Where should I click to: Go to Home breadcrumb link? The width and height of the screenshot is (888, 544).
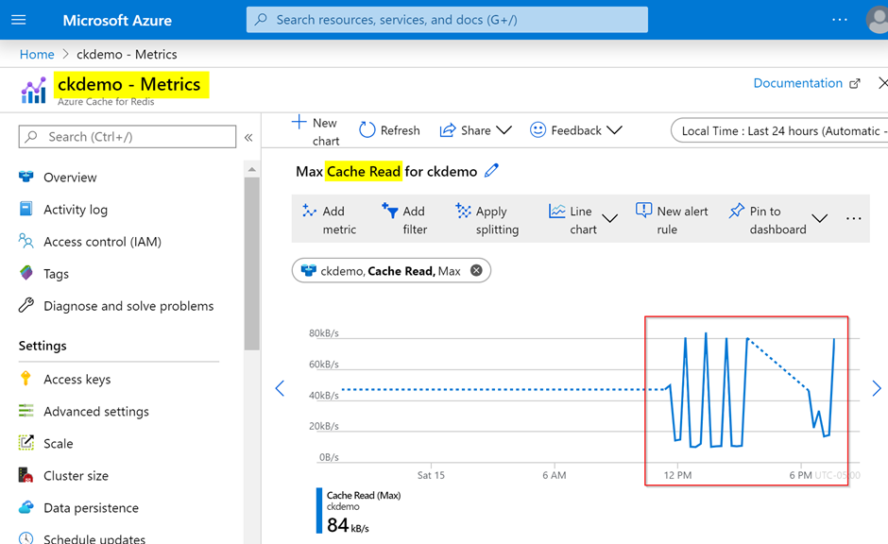coord(37,55)
